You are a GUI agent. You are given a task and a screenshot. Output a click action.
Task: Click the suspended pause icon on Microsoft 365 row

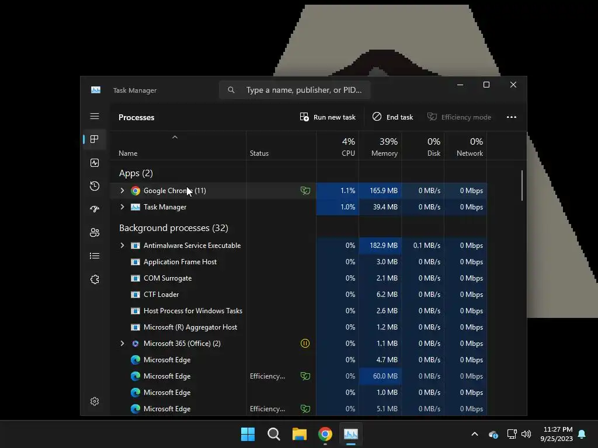(305, 343)
